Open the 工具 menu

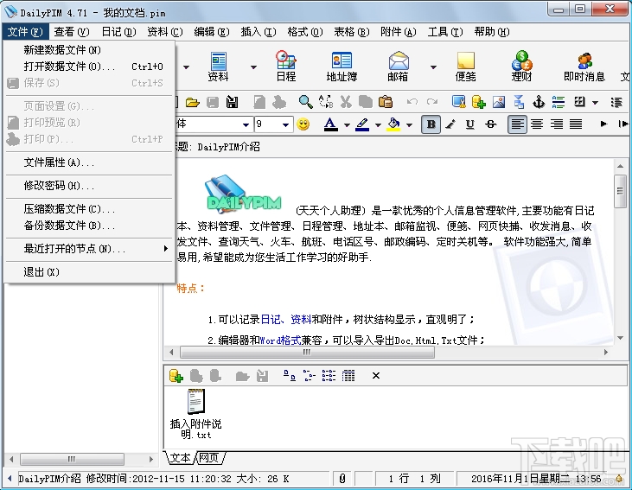coord(445,32)
